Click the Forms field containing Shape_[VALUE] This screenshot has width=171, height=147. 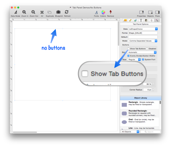pos(143,33)
